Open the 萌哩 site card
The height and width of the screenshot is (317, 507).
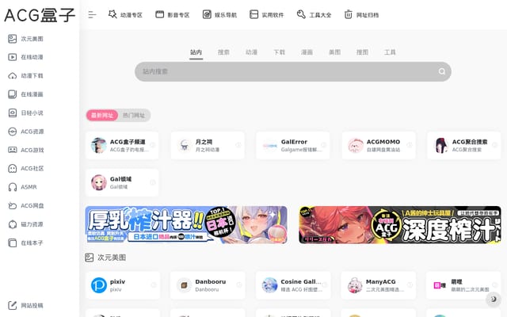463,285
